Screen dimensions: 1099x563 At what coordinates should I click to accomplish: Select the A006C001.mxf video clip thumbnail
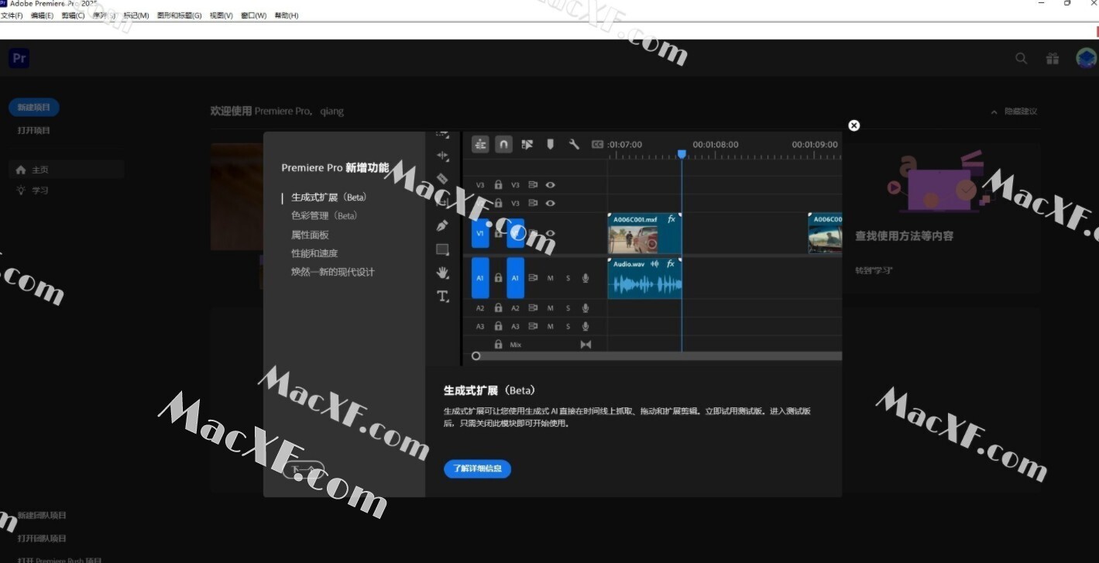click(x=644, y=234)
